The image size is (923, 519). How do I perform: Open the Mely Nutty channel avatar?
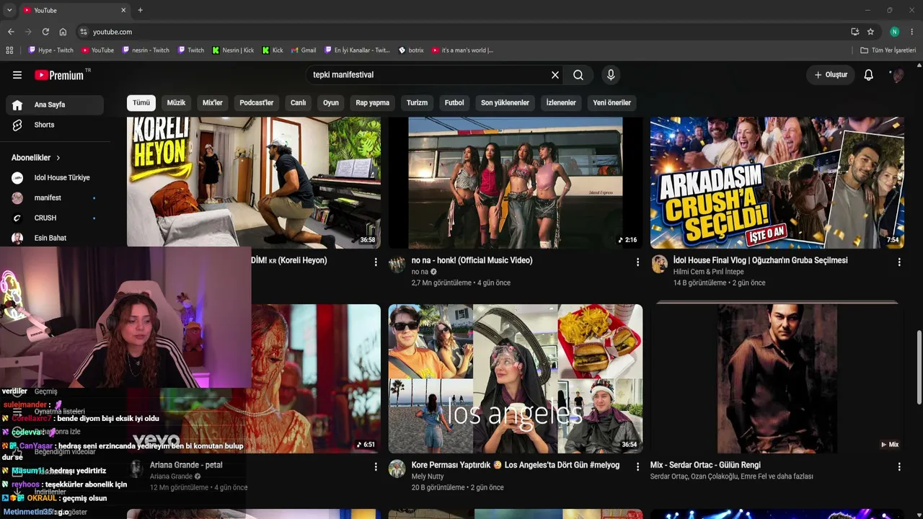[x=397, y=469]
